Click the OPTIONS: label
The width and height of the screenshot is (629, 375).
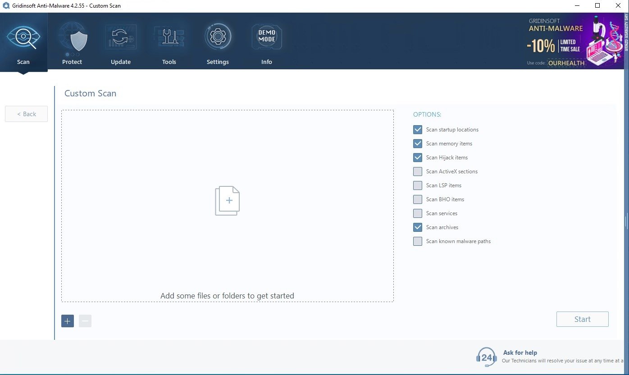coord(427,114)
